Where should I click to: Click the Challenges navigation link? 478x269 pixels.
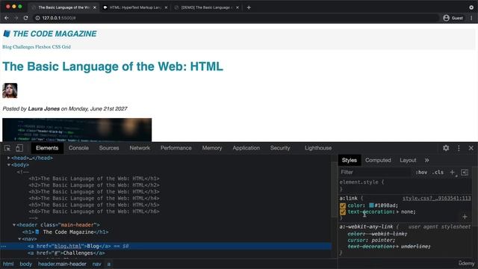(23, 47)
